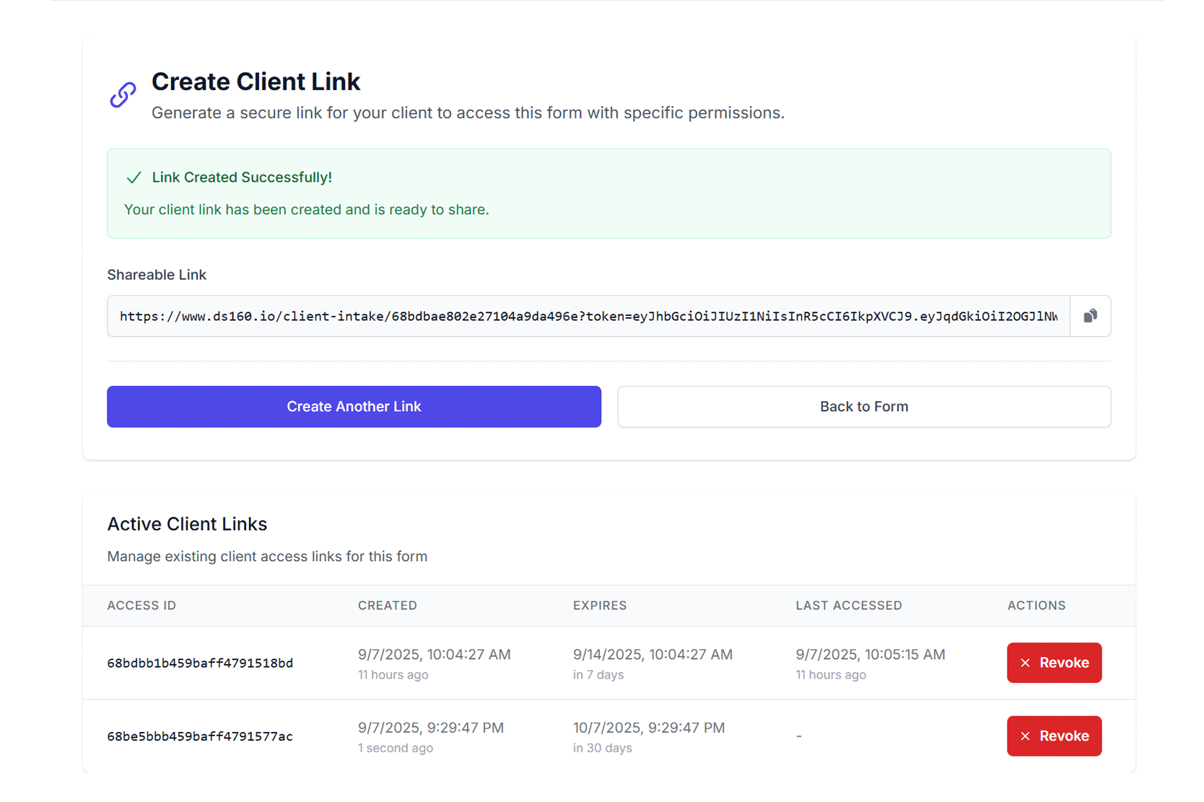Click the ACTIONS column header
The image size is (1204, 802).
tap(1036, 605)
